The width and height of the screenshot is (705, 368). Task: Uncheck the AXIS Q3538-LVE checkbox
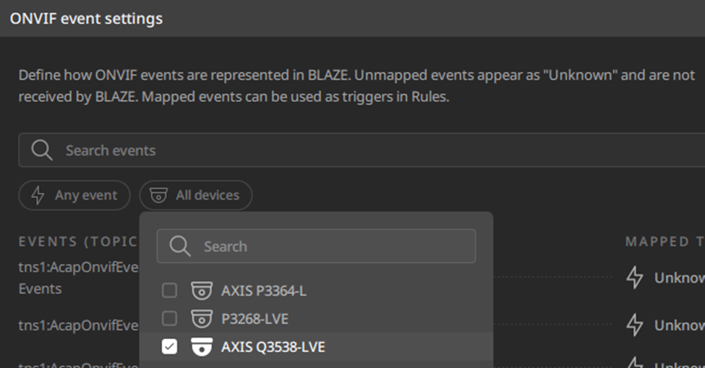pos(169,347)
